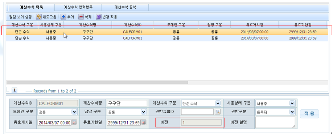Switch to the 계산수식 공식 tab

pos(125,7)
